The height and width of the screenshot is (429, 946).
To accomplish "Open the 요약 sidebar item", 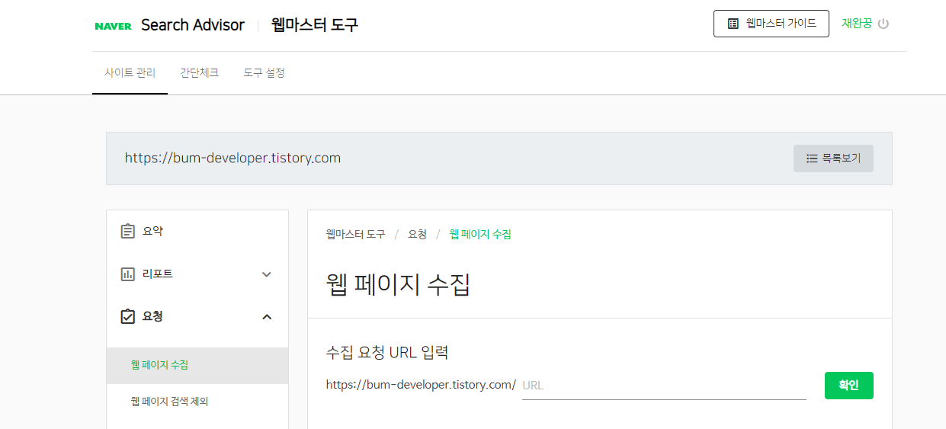I will (197, 231).
